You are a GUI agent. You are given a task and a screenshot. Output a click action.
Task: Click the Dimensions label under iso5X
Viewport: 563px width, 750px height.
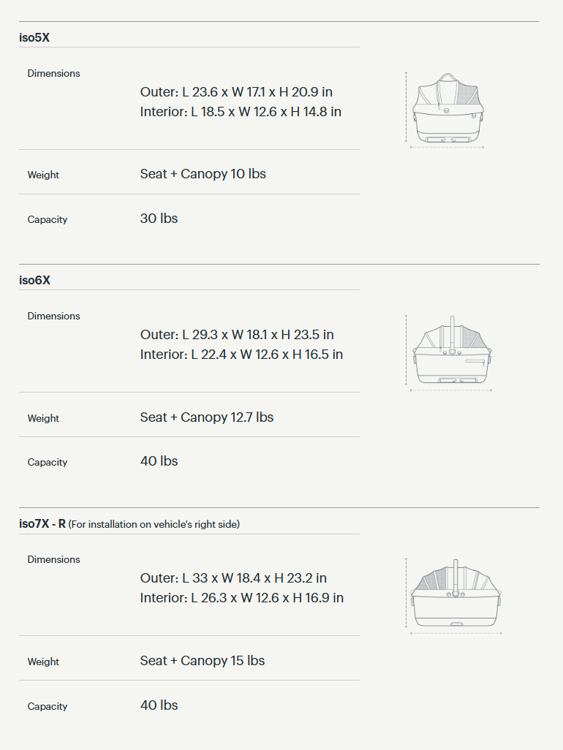pyautogui.click(x=53, y=73)
